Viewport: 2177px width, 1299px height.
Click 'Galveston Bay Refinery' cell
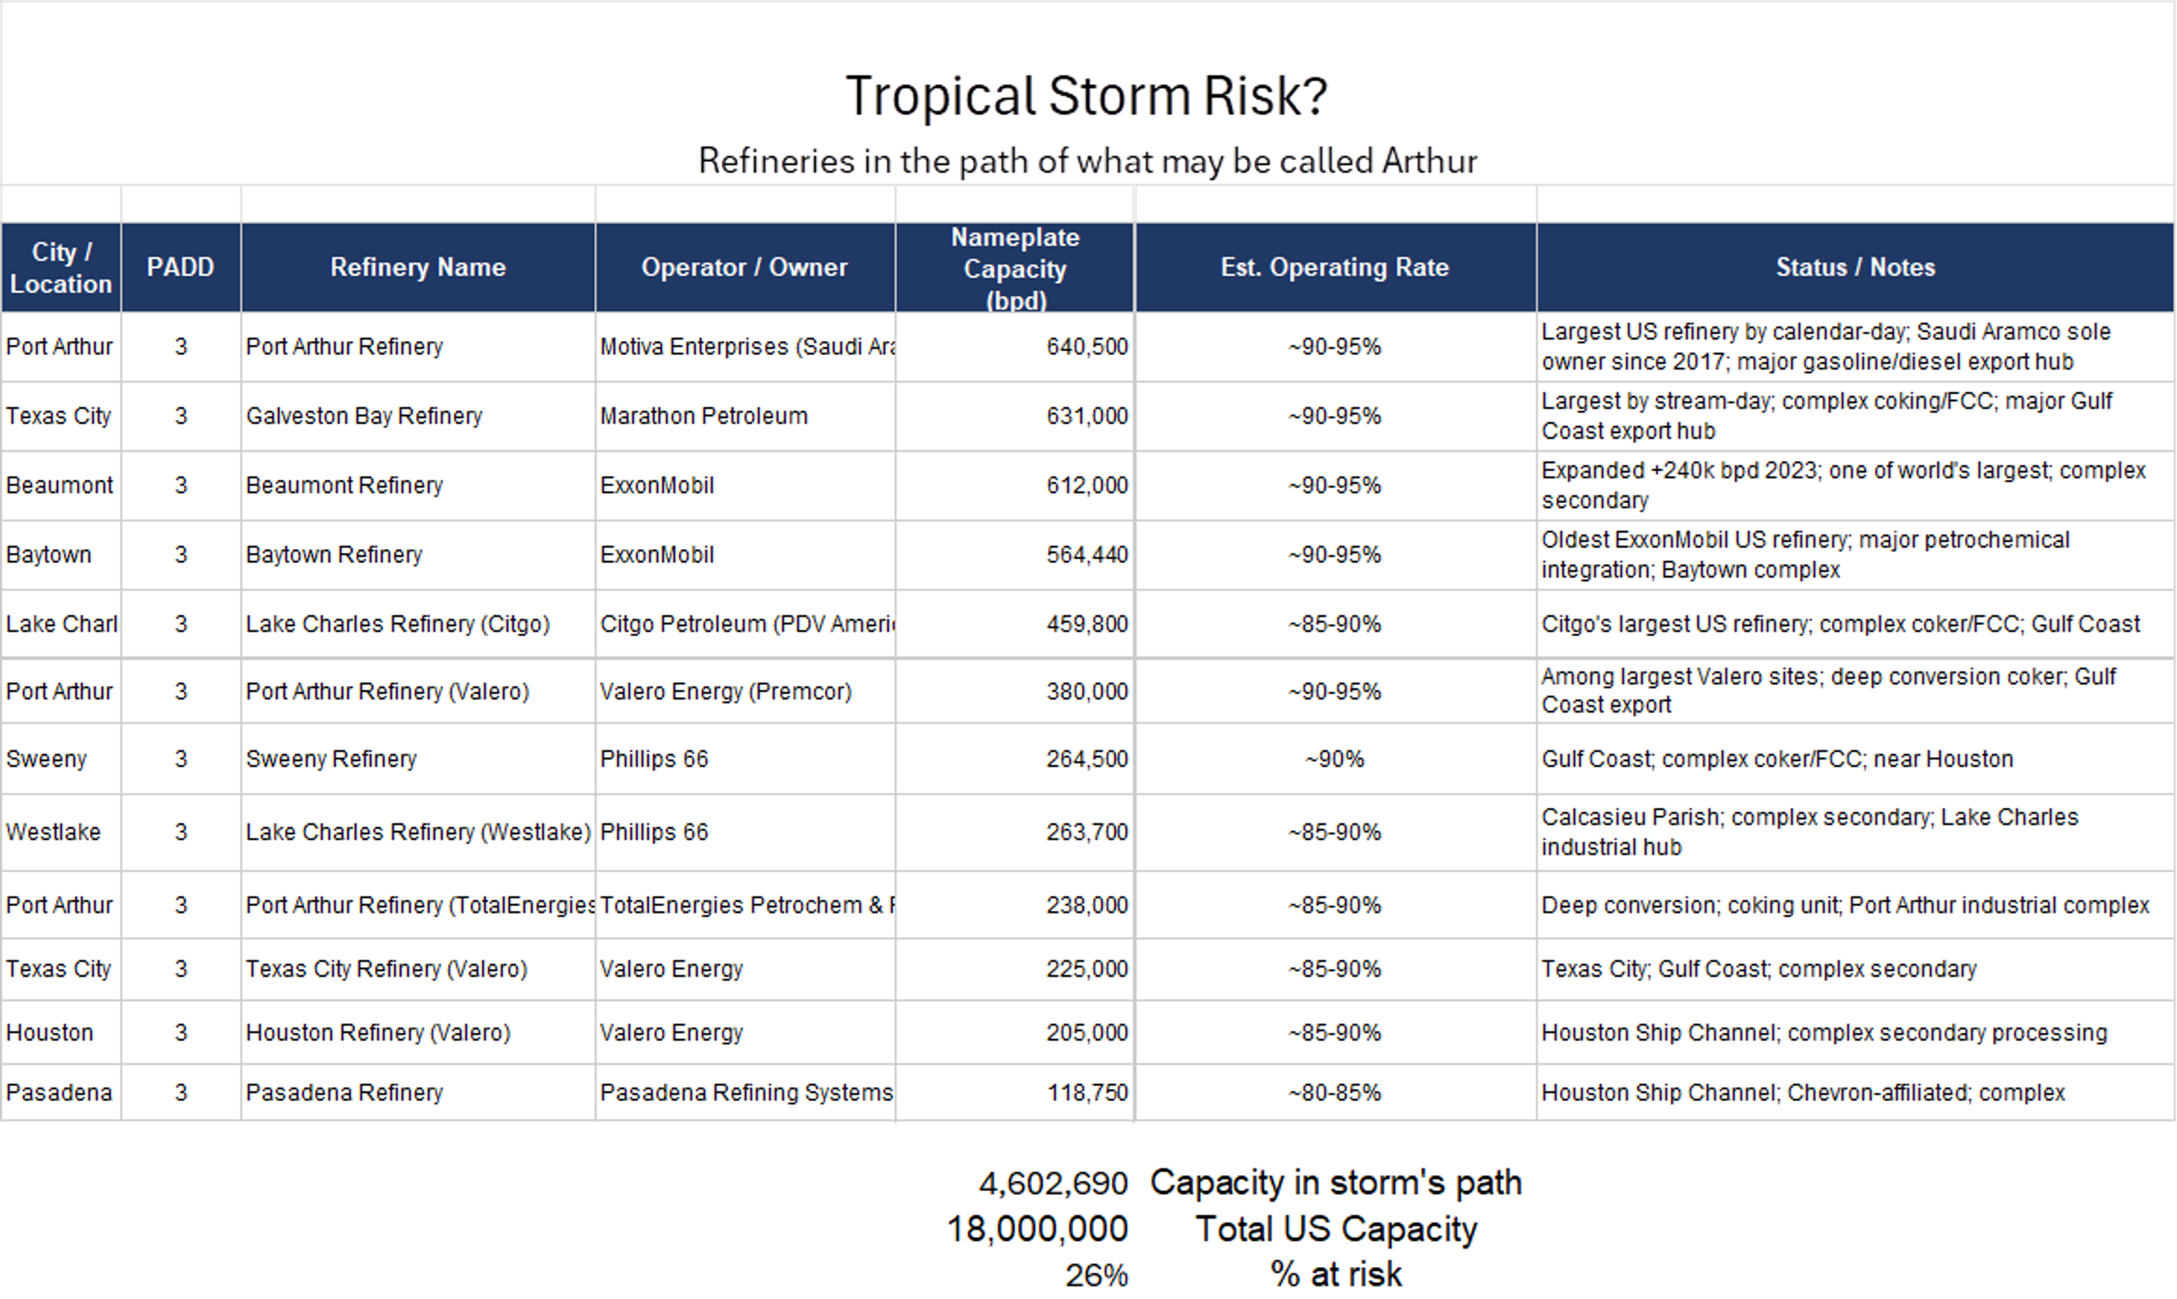[x=418, y=416]
